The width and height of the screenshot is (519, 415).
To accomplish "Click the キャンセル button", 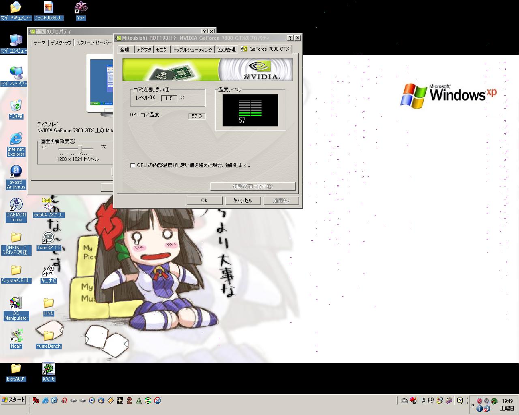I will [243, 201].
